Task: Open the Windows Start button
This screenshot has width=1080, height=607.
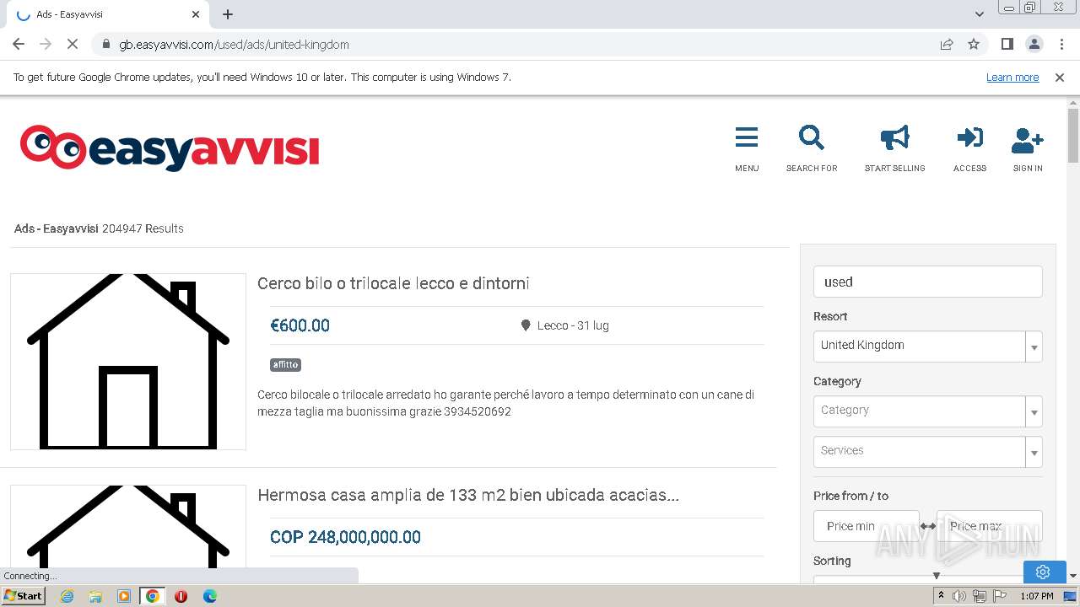Action: click(24, 596)
